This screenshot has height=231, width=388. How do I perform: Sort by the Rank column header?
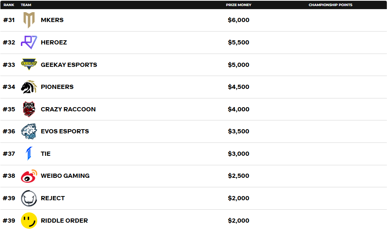coord(9,5)
